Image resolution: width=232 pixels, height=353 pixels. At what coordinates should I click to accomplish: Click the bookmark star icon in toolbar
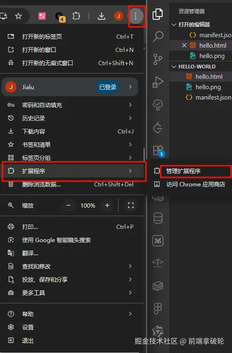click(18, 16)
